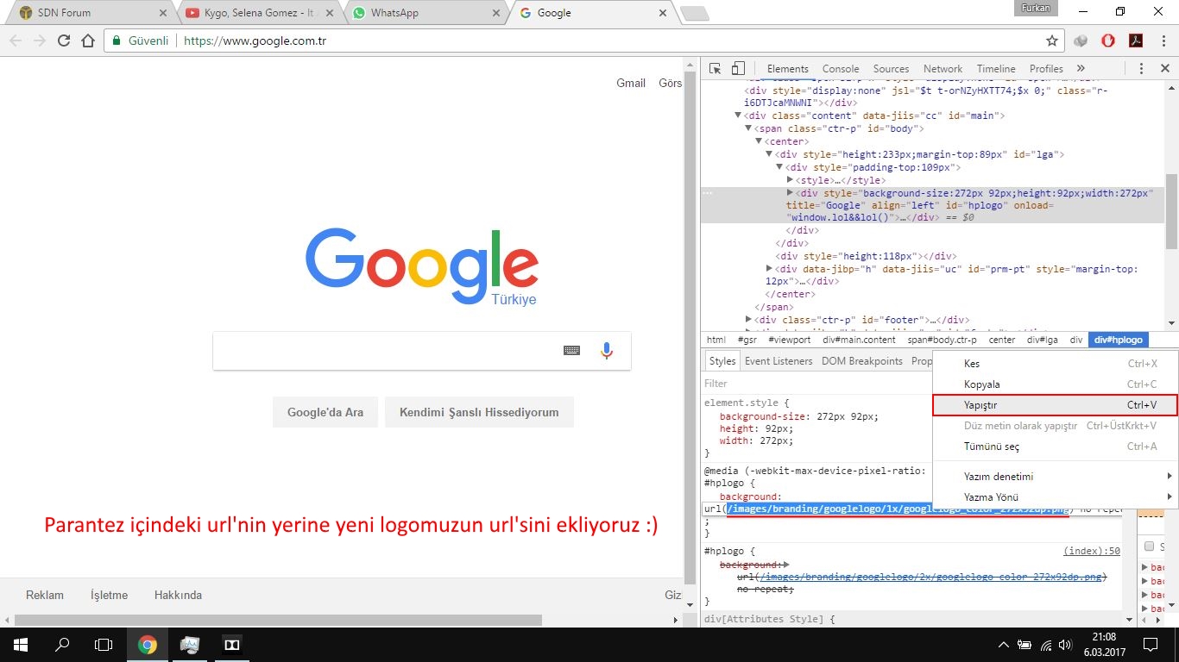Bookmark this page with the star icon
1179x662 pixels.
pos(1051,41)
